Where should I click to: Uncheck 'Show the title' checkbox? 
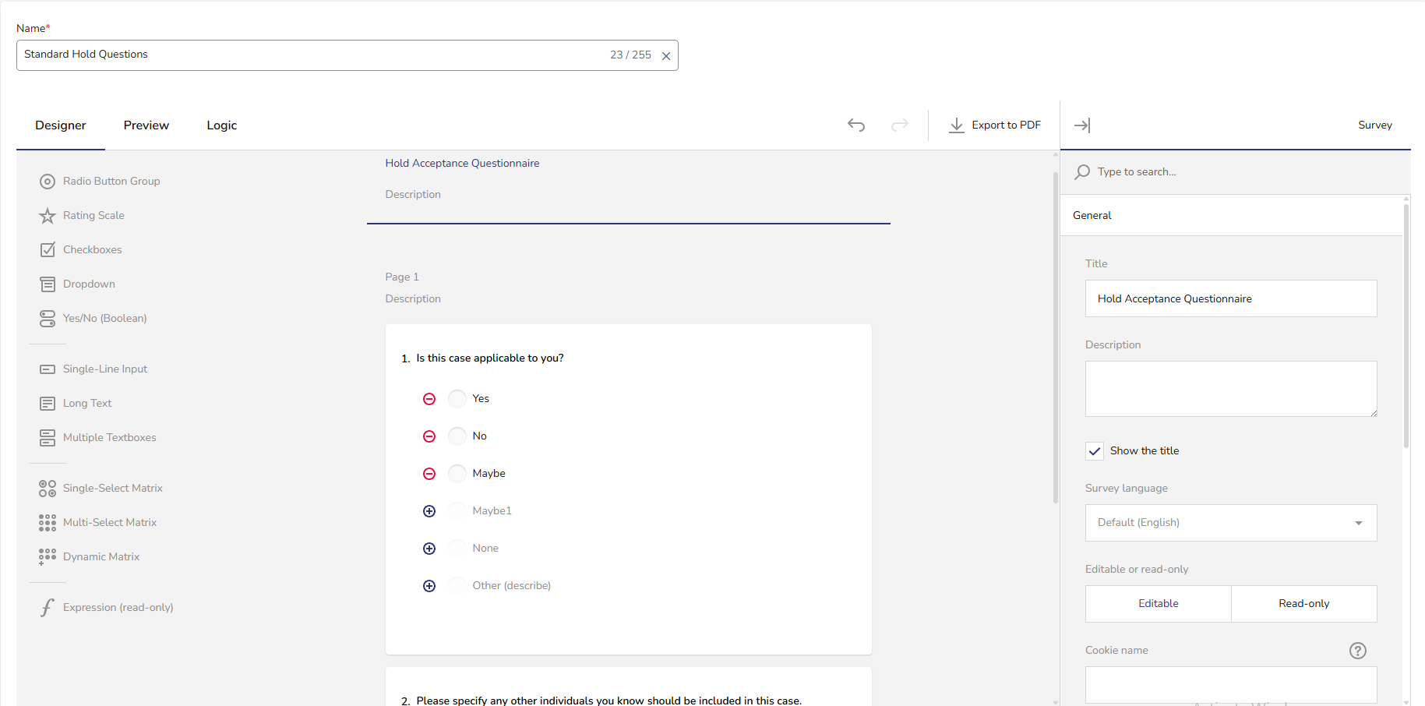pos(1095,451)
